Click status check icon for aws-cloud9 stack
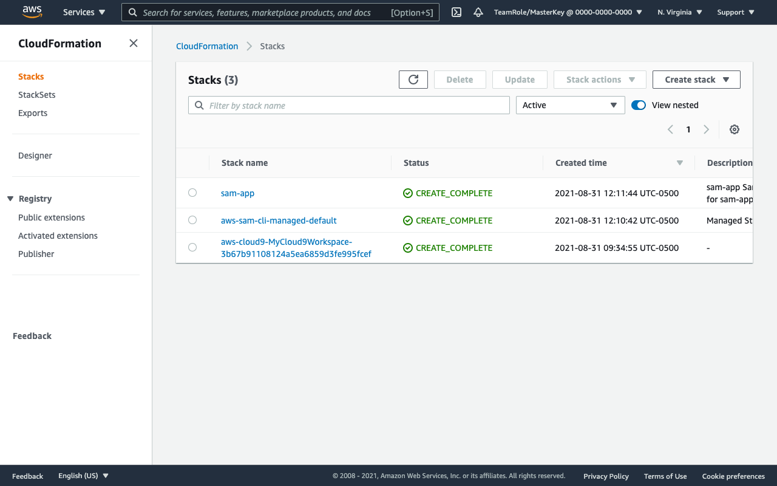Screen dimensions: 777x486 pyautogui.click(x=408, y=248)
